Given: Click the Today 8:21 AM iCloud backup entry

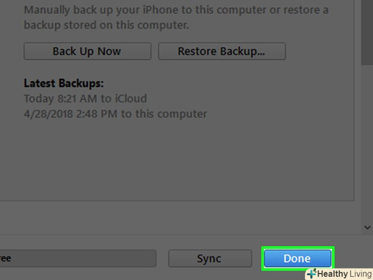Looking at the screenshot, I should tap(85, 98).
